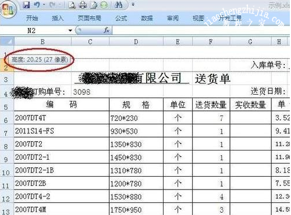Undo the last action

[37, 5]
